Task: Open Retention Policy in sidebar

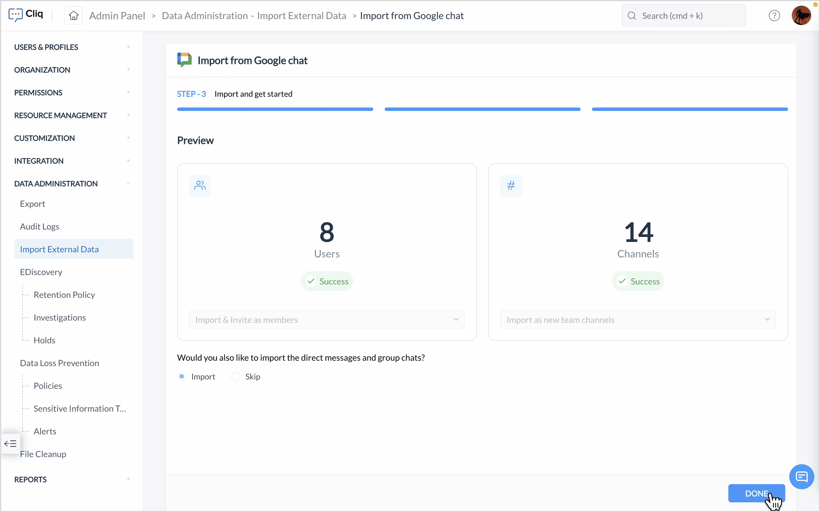Action: [x=64, y=295]
